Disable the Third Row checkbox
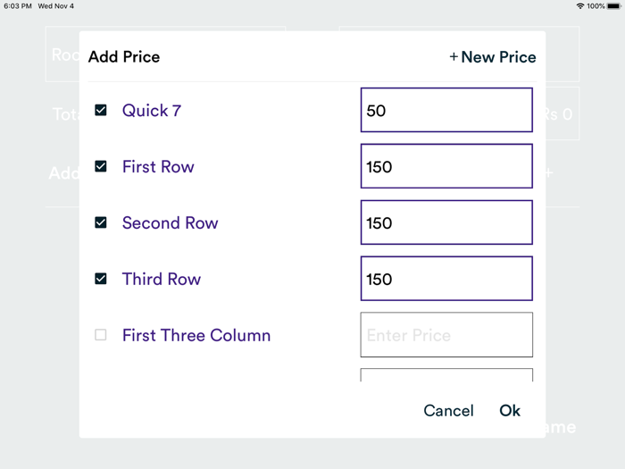This screenshot has height=469, width=625. coord(101,279)
